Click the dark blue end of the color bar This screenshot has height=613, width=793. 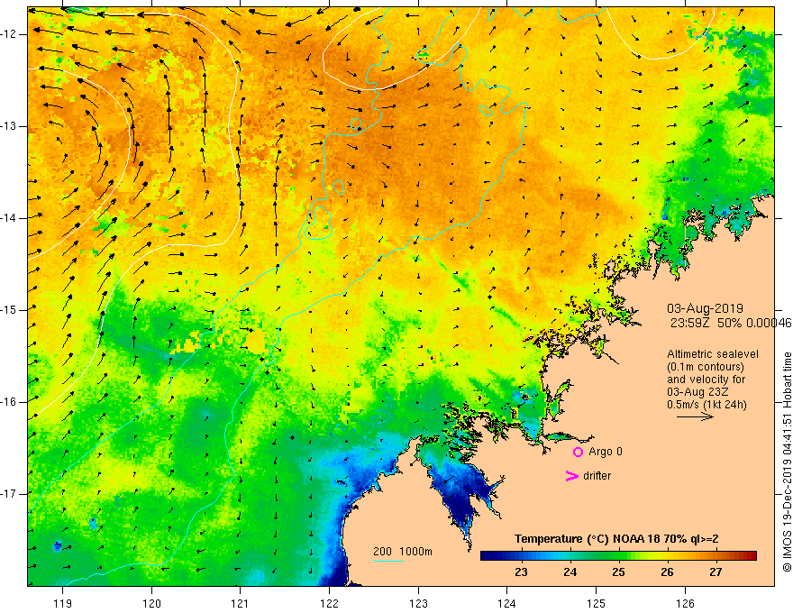(x=486, y=555)
